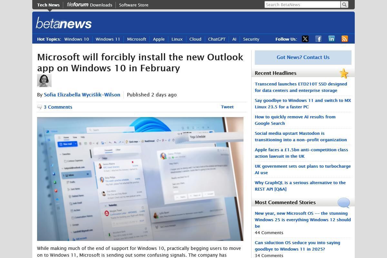Open the X (Twitter) follow icon
The height and width of the screenshot is (258, 387).
305,39
